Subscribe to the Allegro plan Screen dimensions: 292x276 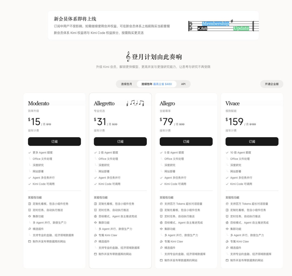pos(186,141)
